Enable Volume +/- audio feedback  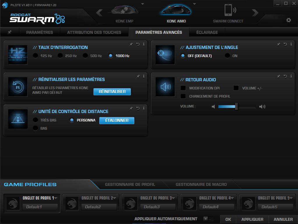(236, 88)
